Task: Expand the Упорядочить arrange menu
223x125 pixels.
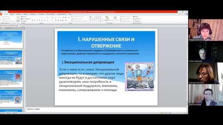Action: pyautogui.click(x=107, y=18)
